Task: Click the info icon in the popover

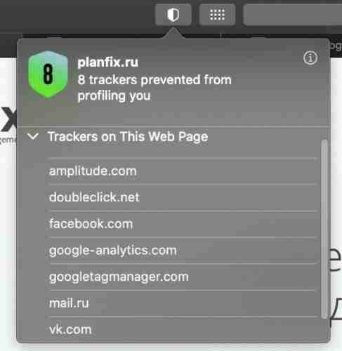Action: point(310,58)
